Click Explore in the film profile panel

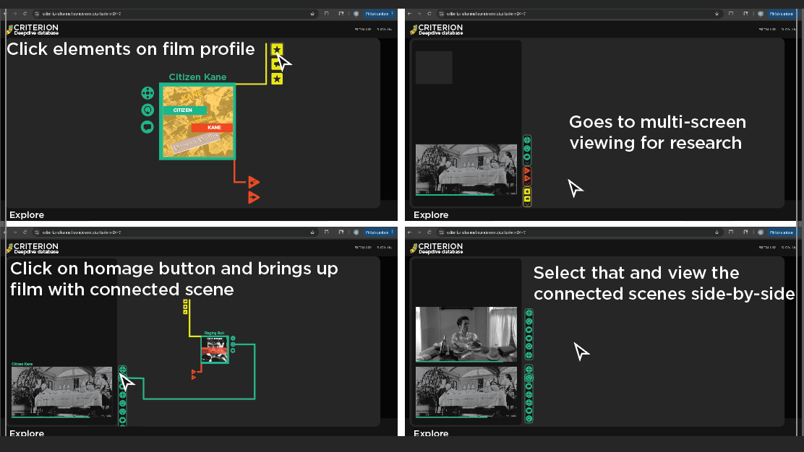click(x=27, y=215)
